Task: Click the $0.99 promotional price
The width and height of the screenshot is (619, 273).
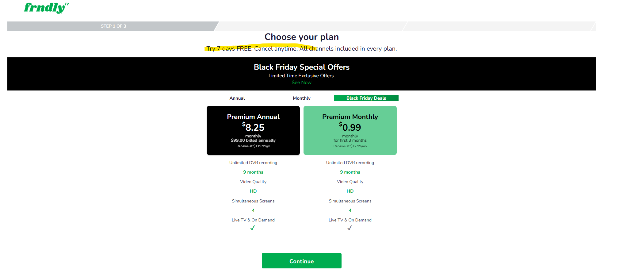Action: 350,127
